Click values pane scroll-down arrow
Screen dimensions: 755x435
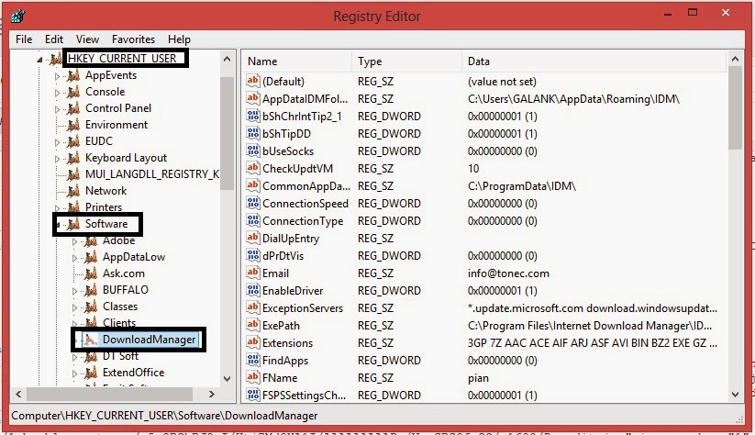(735, 395)
